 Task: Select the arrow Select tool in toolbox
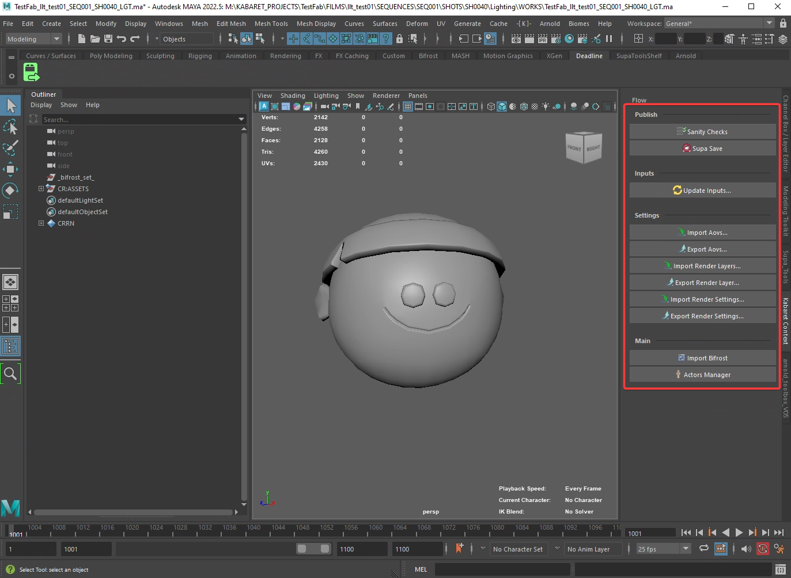click(x=10, y=105)
